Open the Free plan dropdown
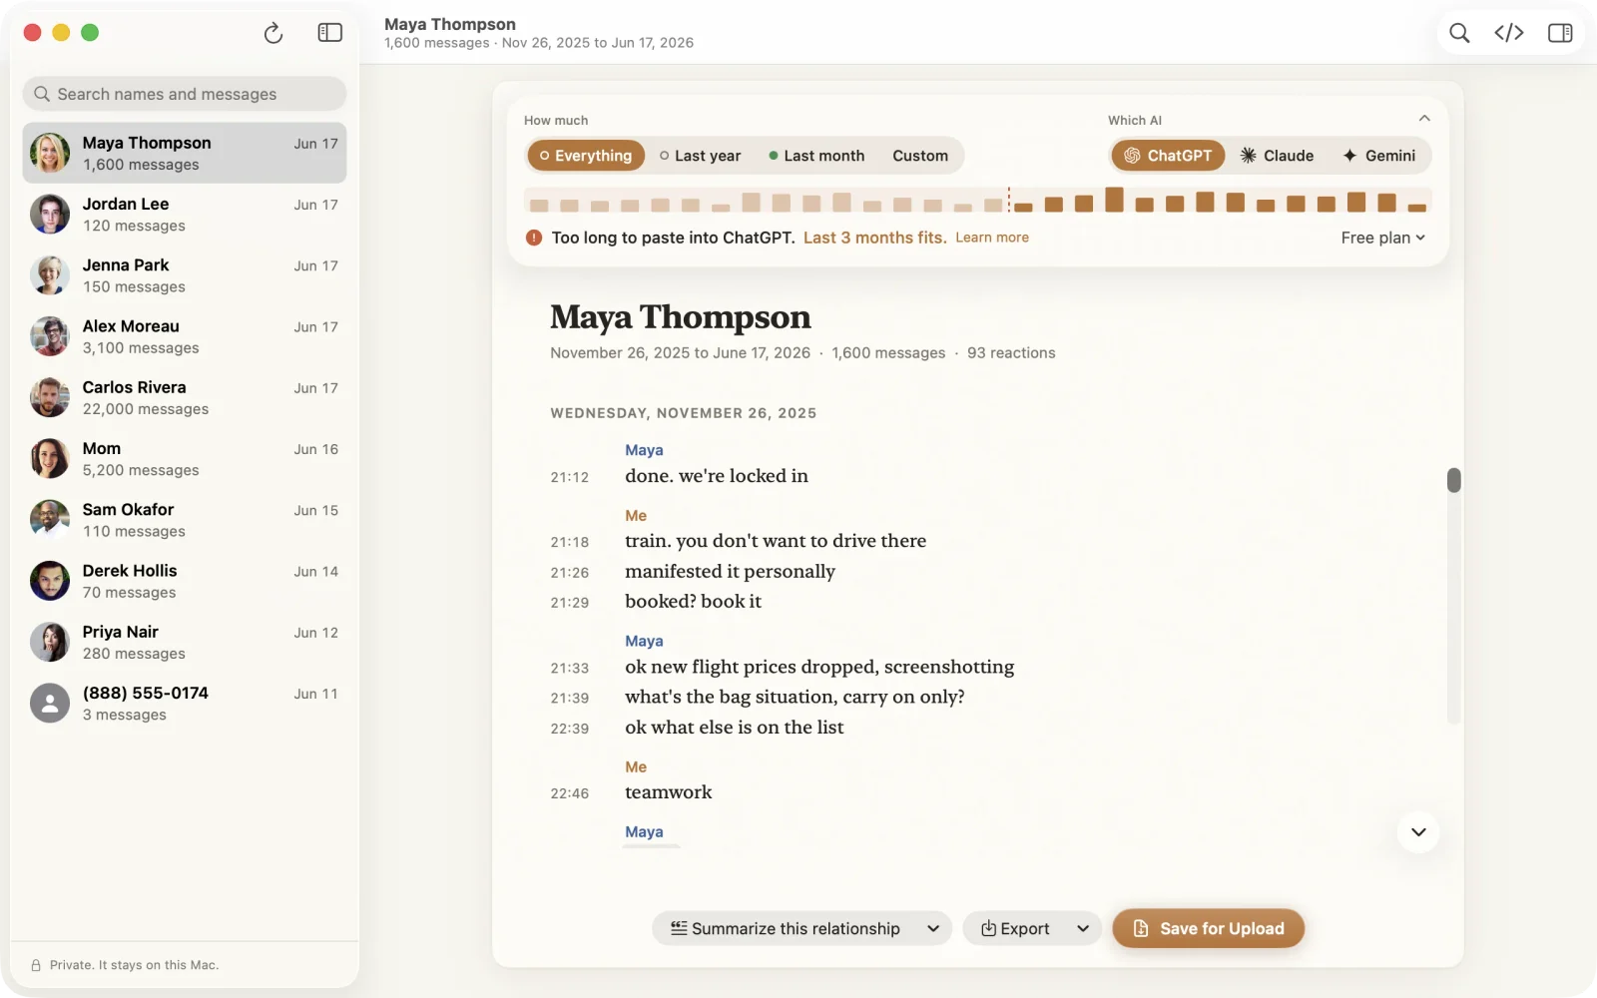The height and width of the screenshot is (998, 1597). 1383,238
